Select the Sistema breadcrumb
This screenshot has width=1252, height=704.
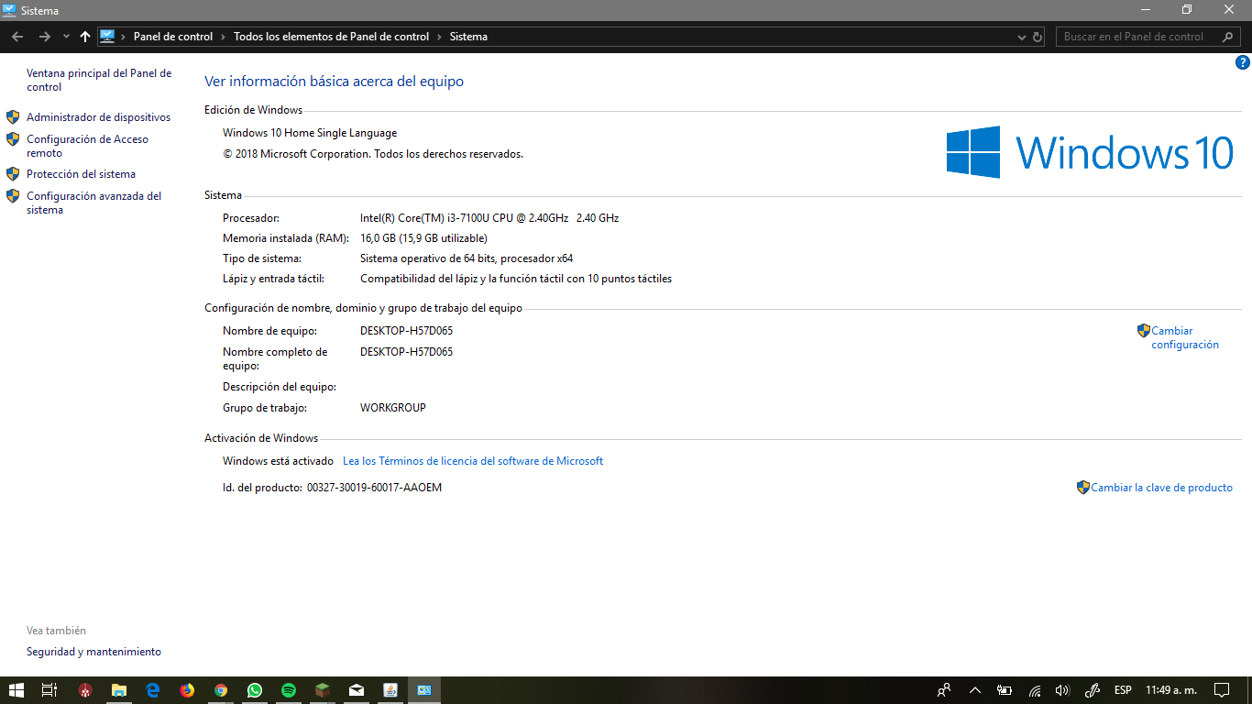coord(468,37)
